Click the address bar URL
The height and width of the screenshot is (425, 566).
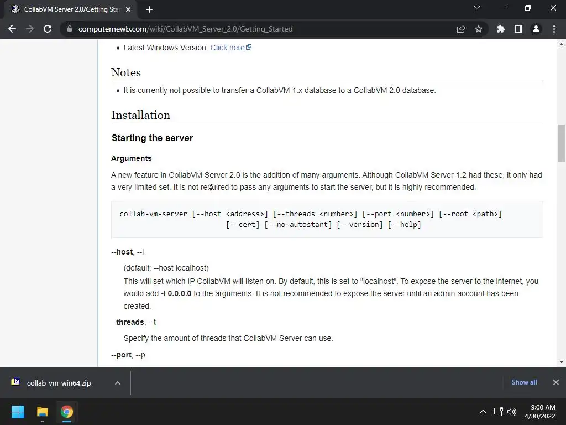(185, 29)
